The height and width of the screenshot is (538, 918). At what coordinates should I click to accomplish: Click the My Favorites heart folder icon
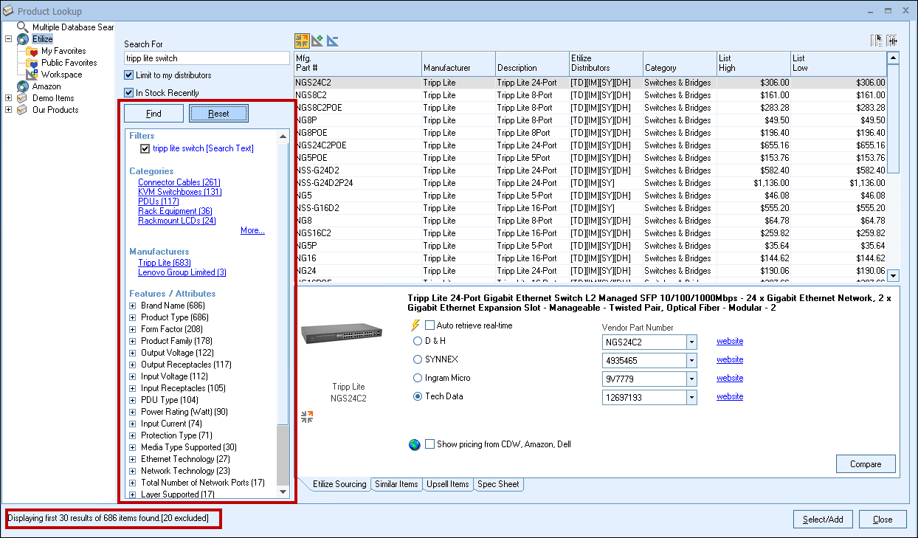(32, 51)
